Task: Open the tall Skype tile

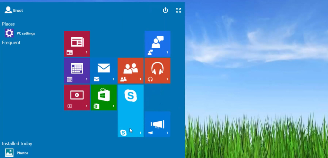Action: [x=131, y=111]
